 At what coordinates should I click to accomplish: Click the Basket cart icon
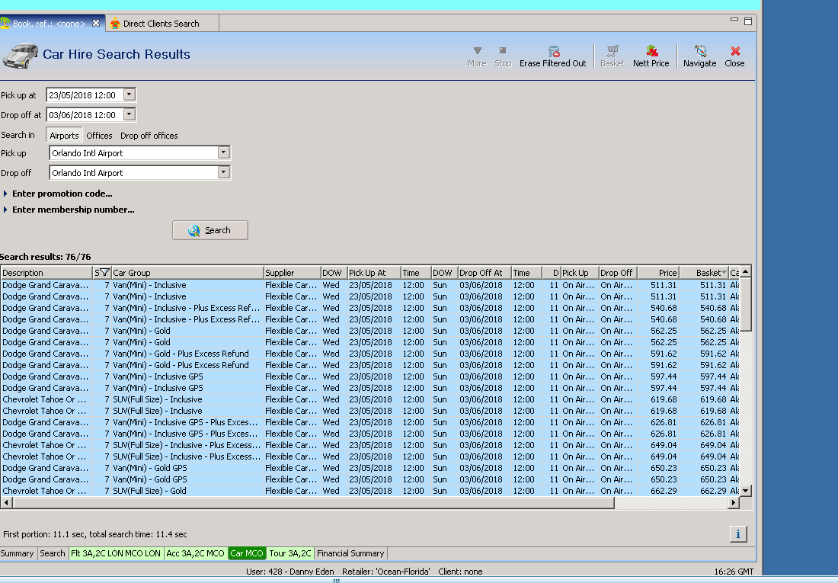click(x=612, y=52)
